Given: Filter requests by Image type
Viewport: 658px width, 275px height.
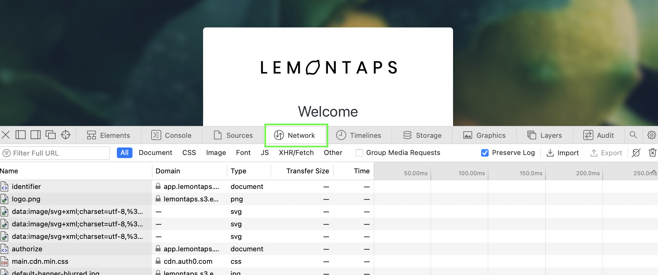Looking at the screenshot, I should point(216,153).
